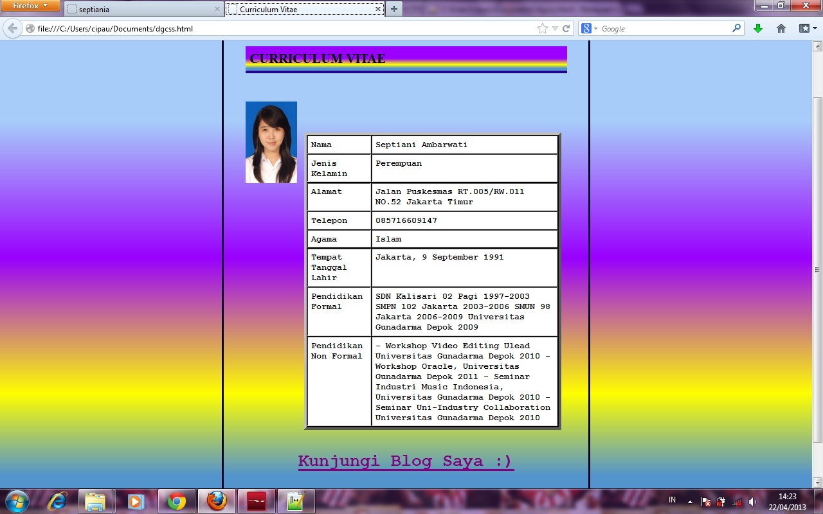823x514 pixels.
Task: Open the search engine selector next to Google logo
Action: pos(595,28)
